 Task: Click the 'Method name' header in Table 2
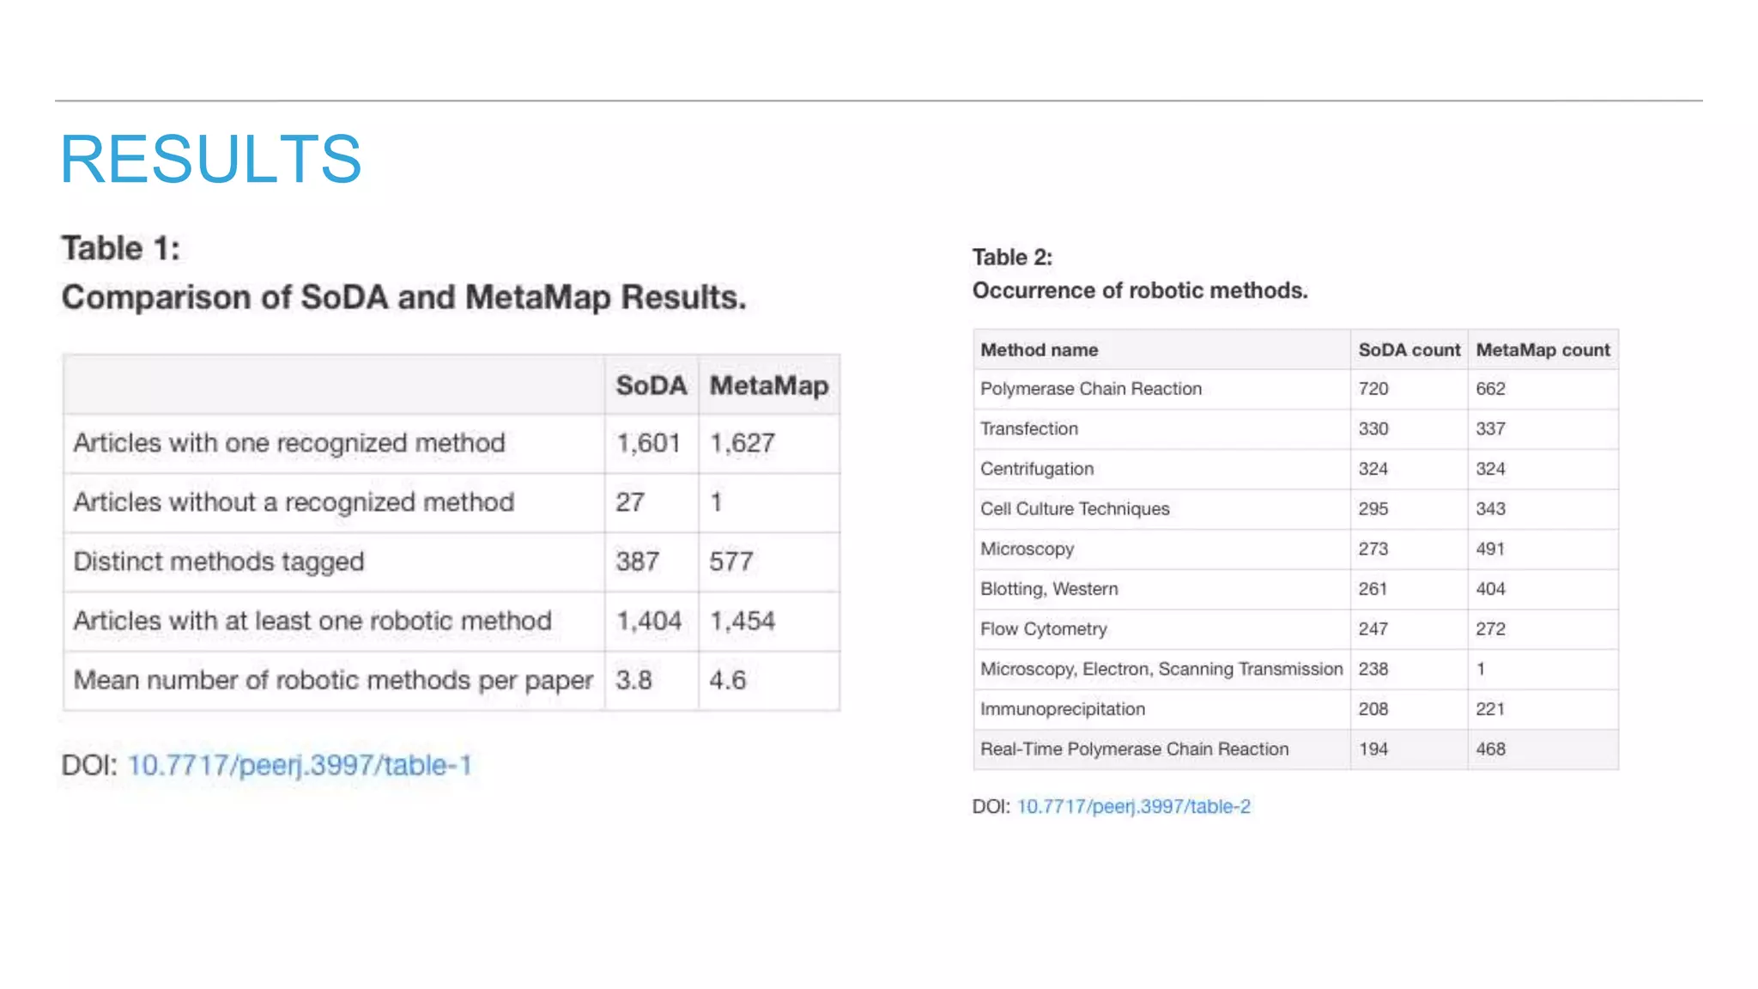tap(1039, 349)
